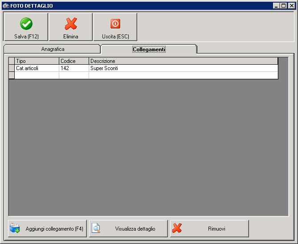Select the 'Cat.articoli' cell
Image resolution: width=298 pixels, height=244 pixels.
37,68
